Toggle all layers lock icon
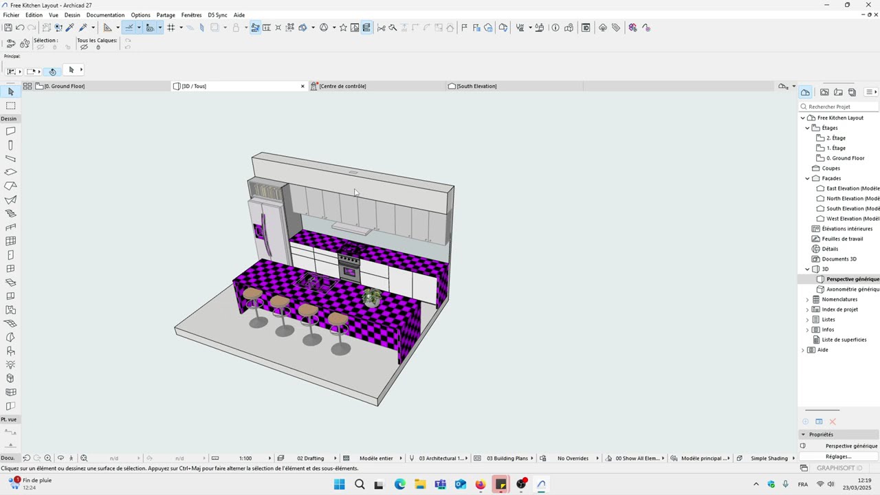This screenshot has height=495, width=880. coord(98,47)
